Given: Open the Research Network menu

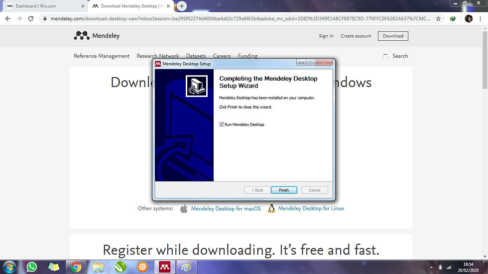Looking at the screenshot, I should tap(158, 56).
